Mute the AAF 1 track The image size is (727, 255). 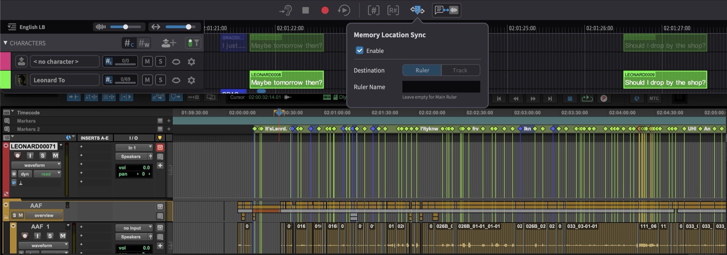[63, 236]
